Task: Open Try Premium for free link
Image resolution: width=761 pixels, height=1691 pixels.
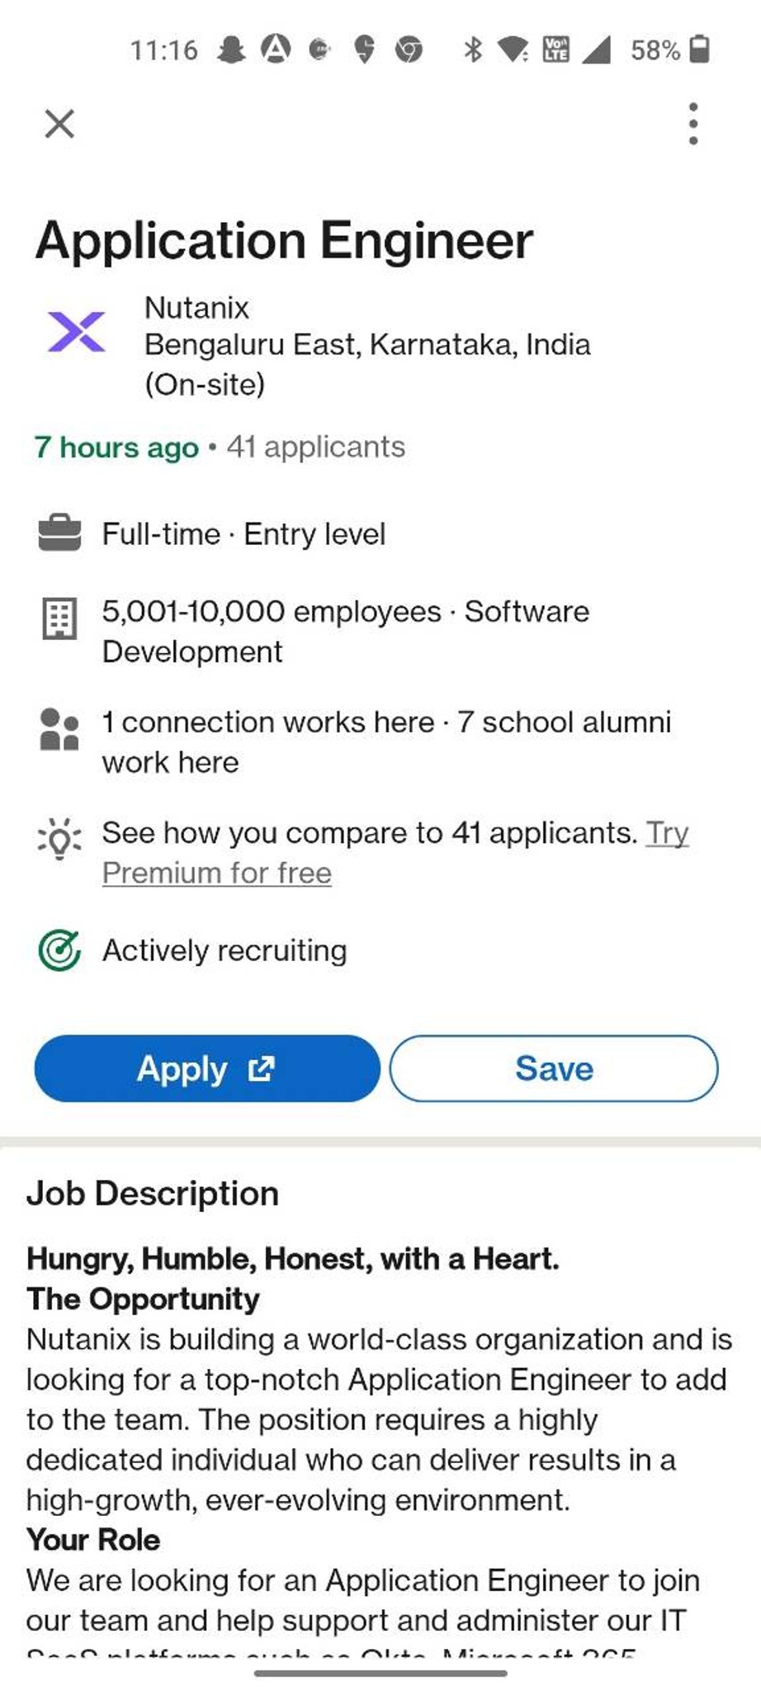Action: (x=395, y=853)
